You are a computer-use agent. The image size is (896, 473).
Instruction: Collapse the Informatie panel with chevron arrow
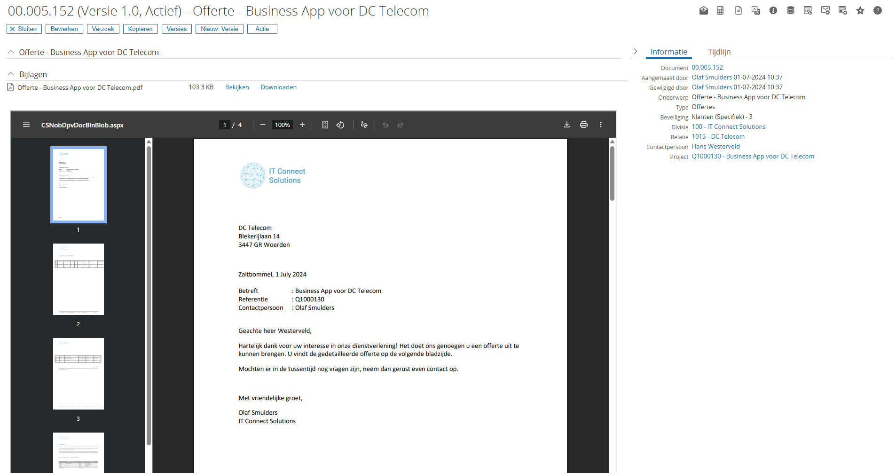point(636,51)
